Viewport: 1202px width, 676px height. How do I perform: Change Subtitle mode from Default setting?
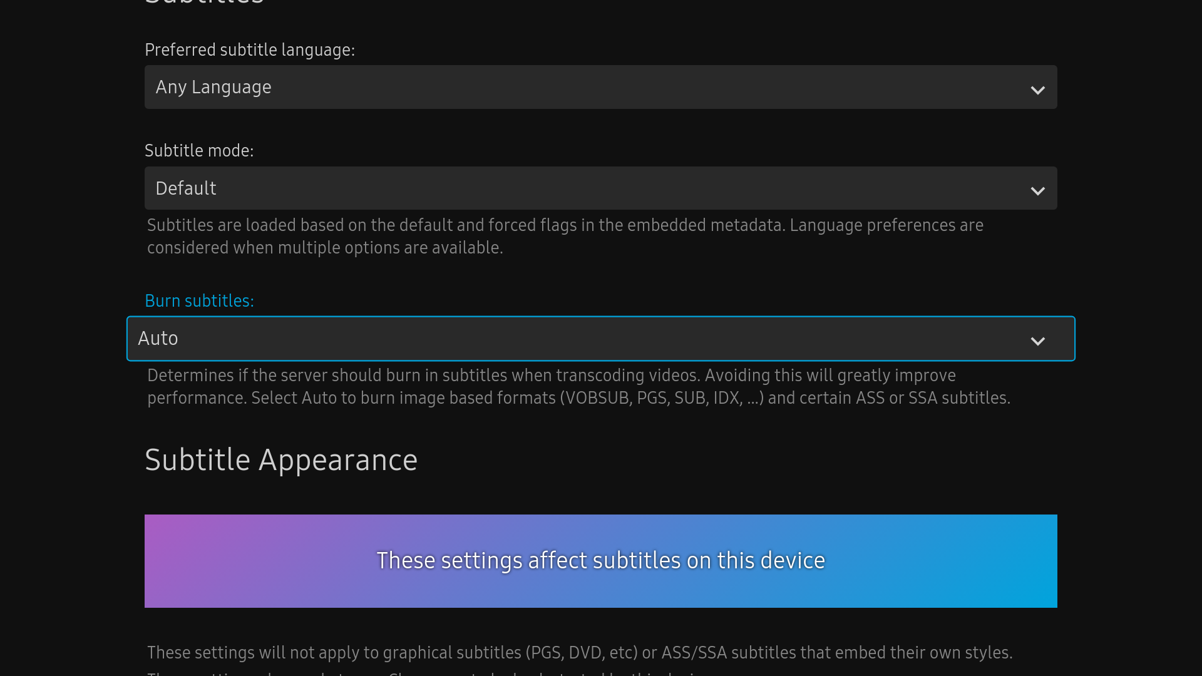[600, 188]
